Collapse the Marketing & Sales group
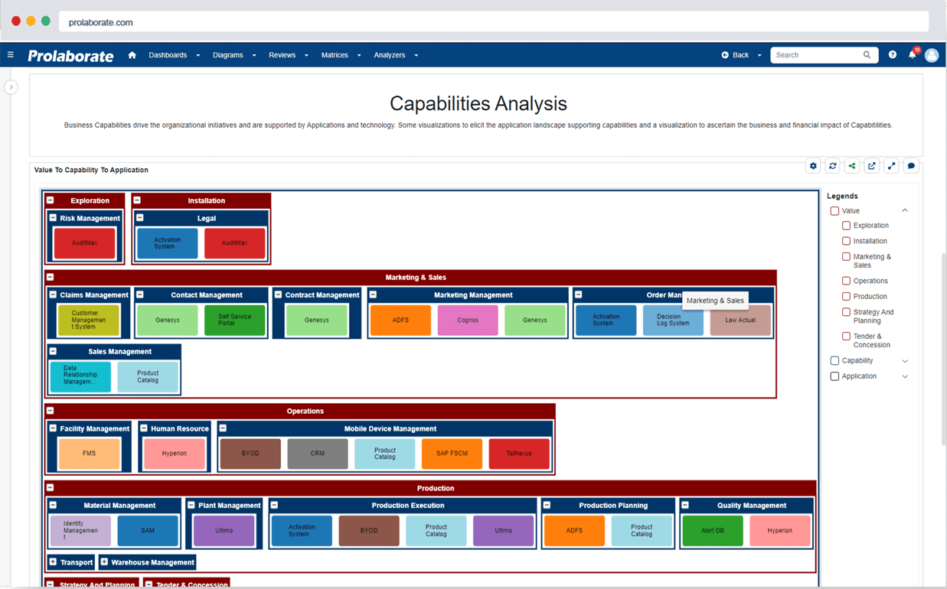This screenshot has height=589, width=947. coord(51,277)
